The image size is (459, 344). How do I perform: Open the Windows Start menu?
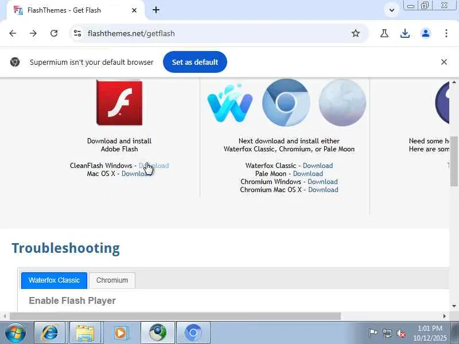(15, 333)
